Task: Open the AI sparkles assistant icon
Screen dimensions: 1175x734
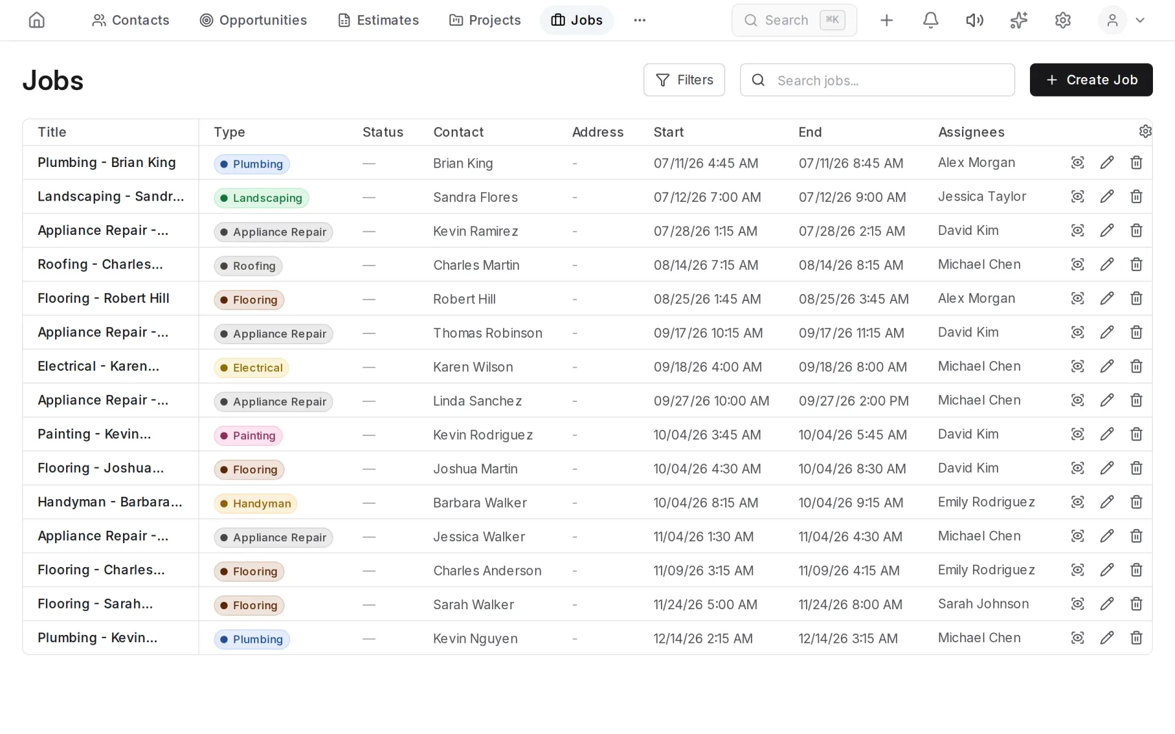Action: [1018, 20]
